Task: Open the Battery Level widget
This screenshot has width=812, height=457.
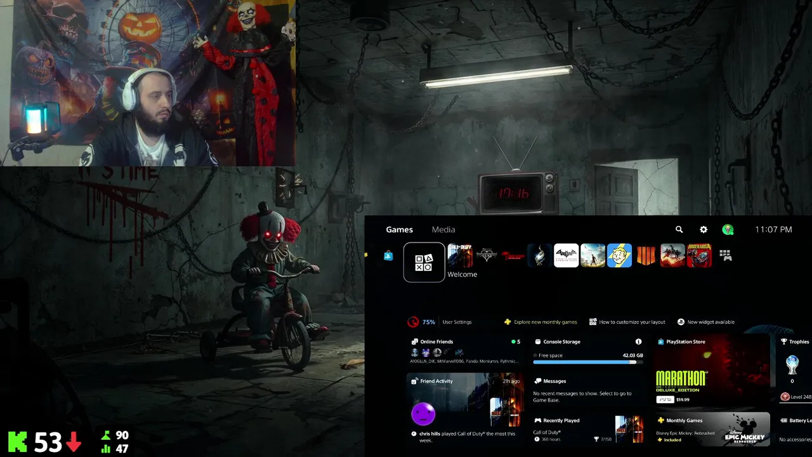Action: coord(795,429)
